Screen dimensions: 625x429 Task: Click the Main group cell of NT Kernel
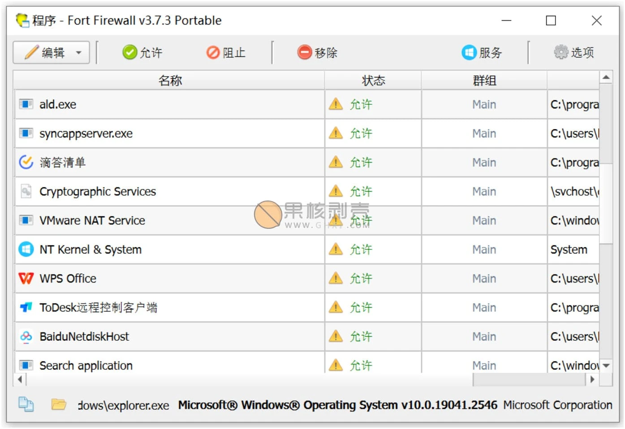point(484,249)
